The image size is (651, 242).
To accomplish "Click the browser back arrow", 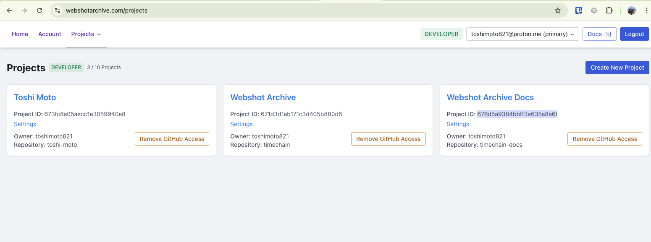I will pos(9,10).
